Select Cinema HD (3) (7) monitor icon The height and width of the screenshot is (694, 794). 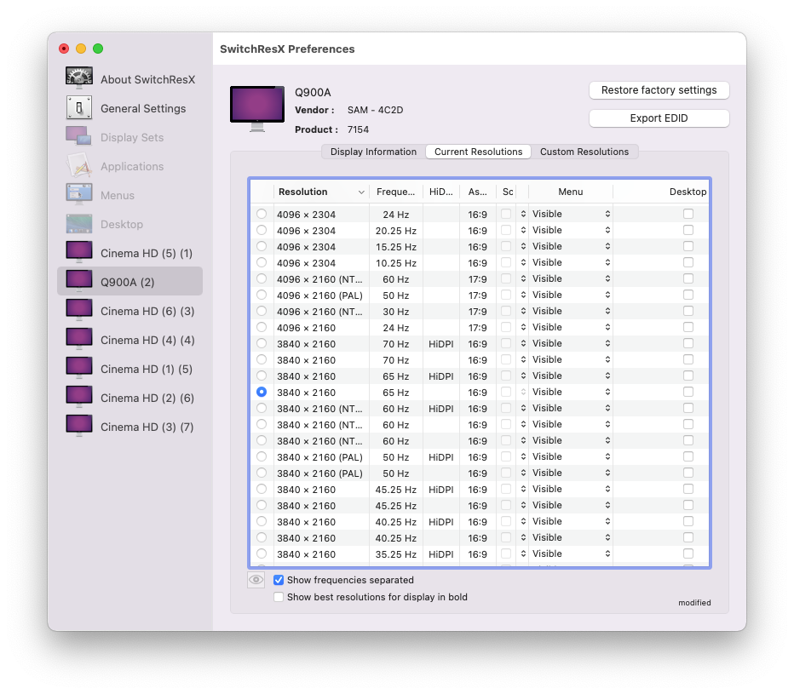[x=79, y=427]
